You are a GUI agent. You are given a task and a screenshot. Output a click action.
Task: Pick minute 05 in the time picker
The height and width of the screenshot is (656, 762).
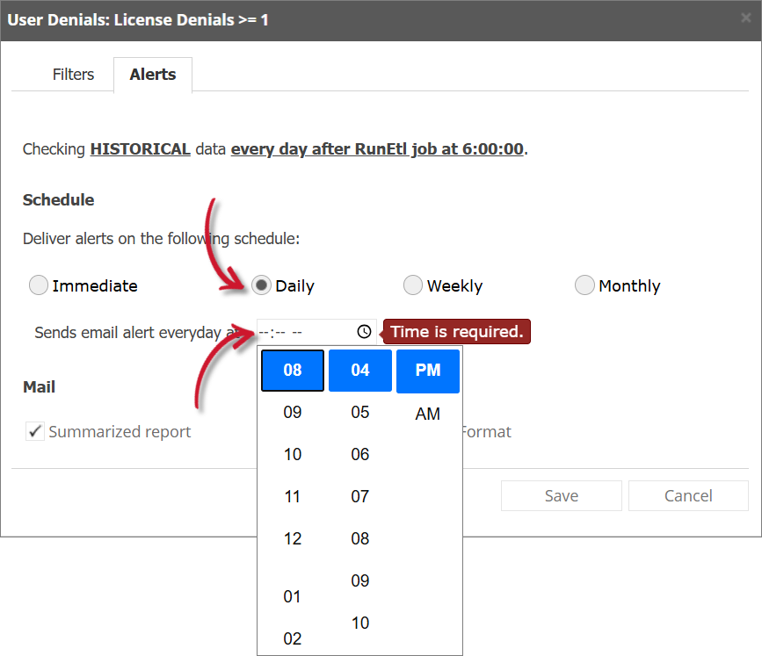pos(359,412)
